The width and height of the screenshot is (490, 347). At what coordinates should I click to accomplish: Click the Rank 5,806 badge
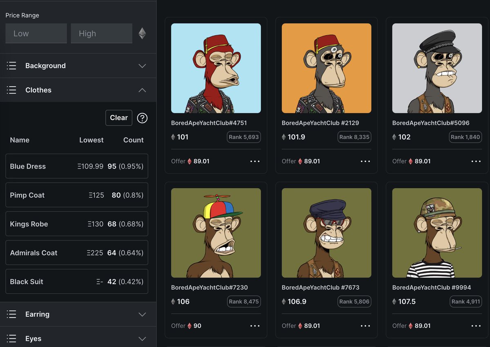click(x=354, y=302)
